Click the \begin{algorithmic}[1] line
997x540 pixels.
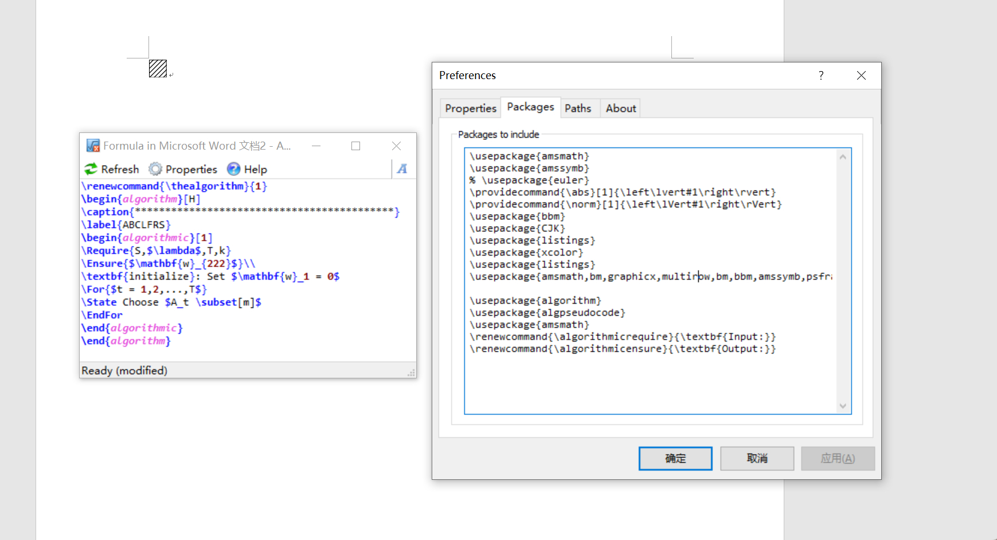point(147,237)
